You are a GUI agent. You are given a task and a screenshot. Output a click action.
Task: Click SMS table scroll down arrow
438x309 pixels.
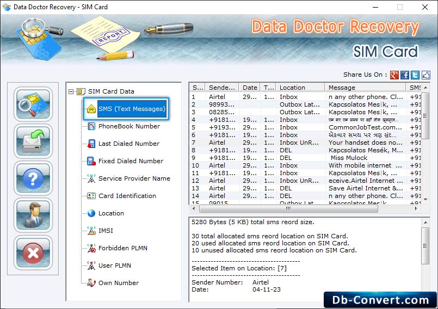(425, 199)
